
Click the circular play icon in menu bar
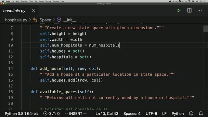click(x=180, y=1)
